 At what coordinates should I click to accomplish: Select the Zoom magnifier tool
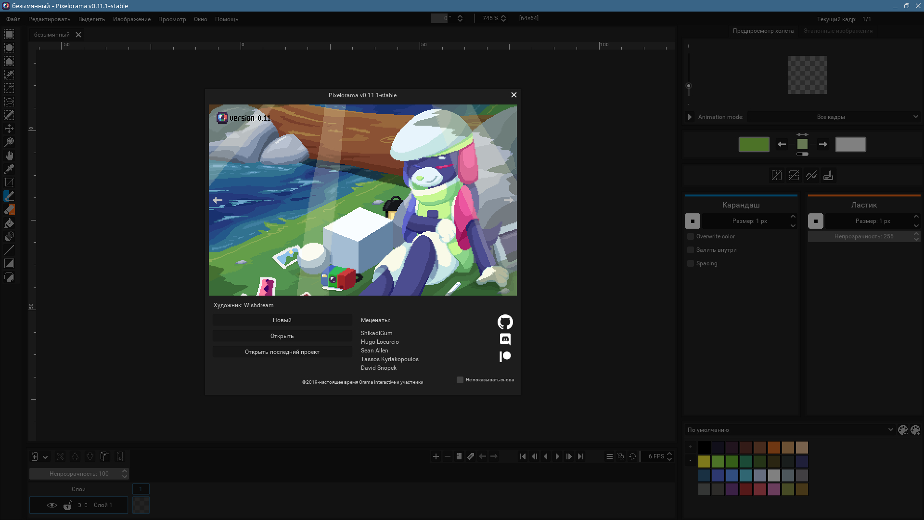pos(9,142)
